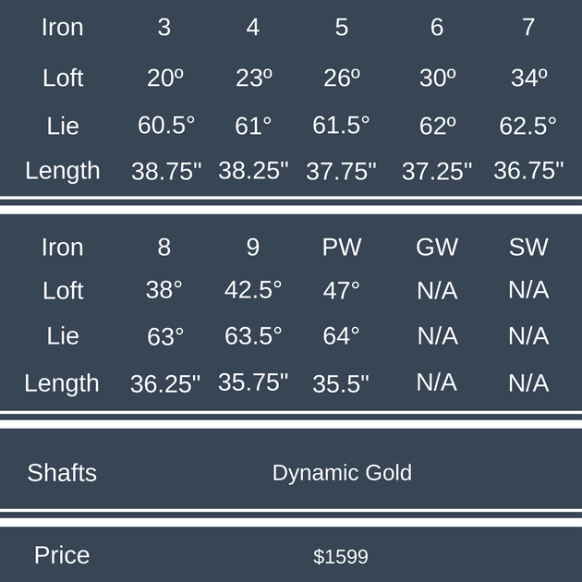Select the $1599 price value
Image resolution: width=582 pixels, height=582 pixels.
click(x=341, y=557)
